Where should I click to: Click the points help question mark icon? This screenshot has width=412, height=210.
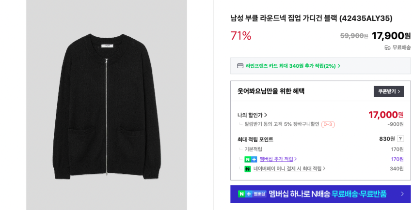(x=400, y=139)
